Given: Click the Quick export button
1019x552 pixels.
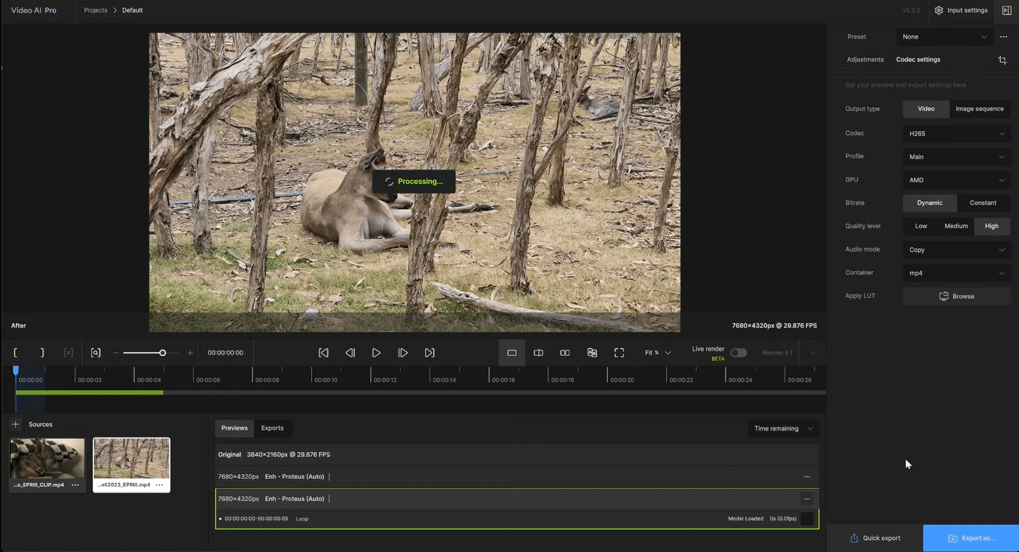Looking at the screenshot, I should click(x=875, y=538).
